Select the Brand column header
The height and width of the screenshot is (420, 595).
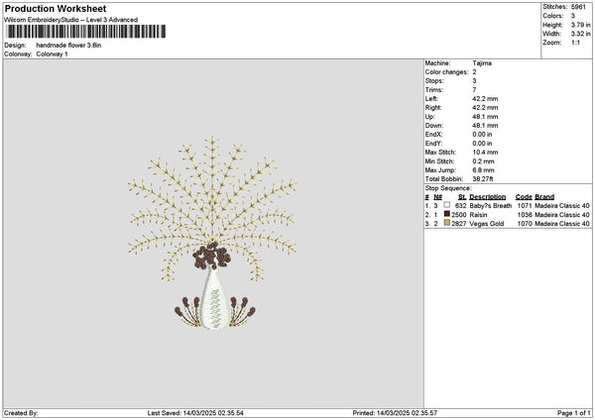coord(544,197)
